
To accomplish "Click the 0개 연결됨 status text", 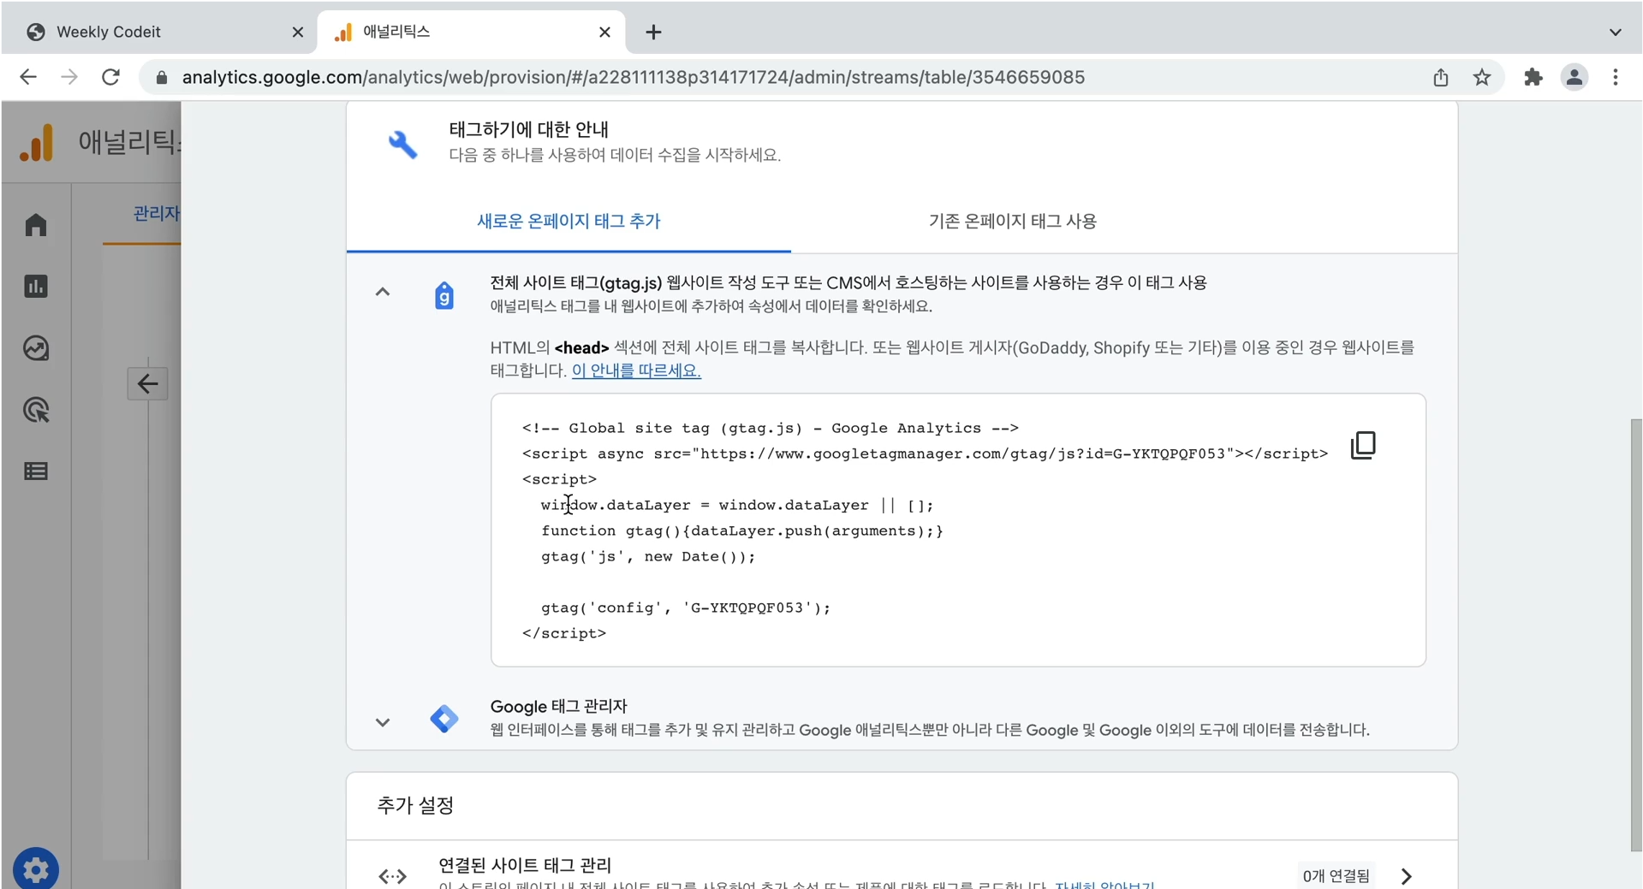I will [x=1336, y=876].
